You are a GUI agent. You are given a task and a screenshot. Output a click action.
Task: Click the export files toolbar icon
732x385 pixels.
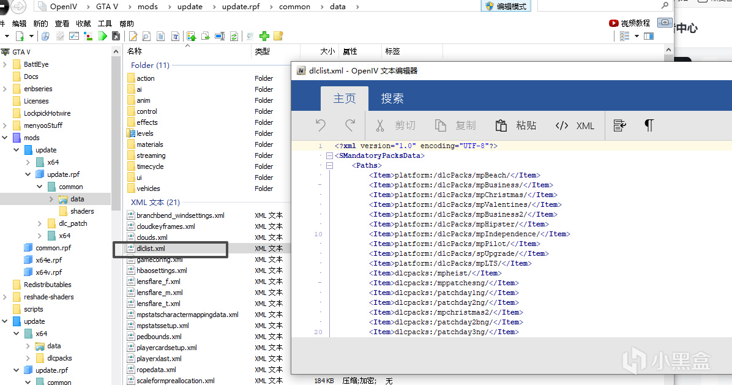(206, 36)
